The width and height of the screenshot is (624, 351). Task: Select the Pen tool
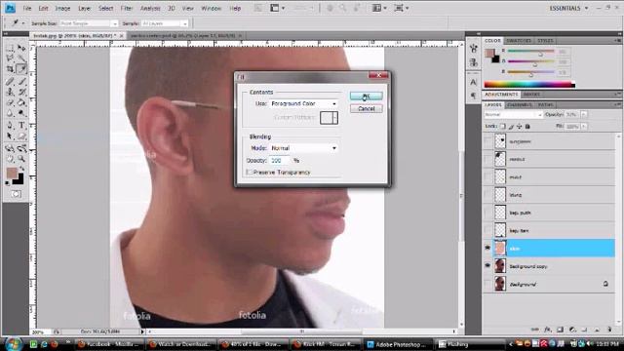10,126
